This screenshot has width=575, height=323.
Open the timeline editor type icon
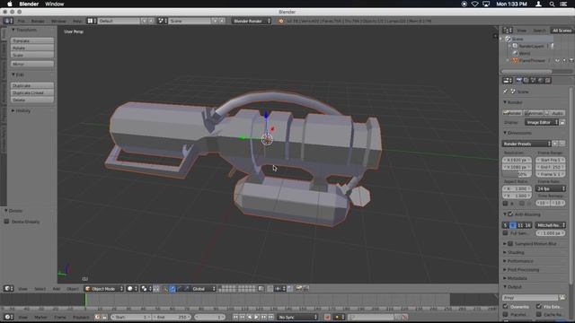click(x=8, y=317)
